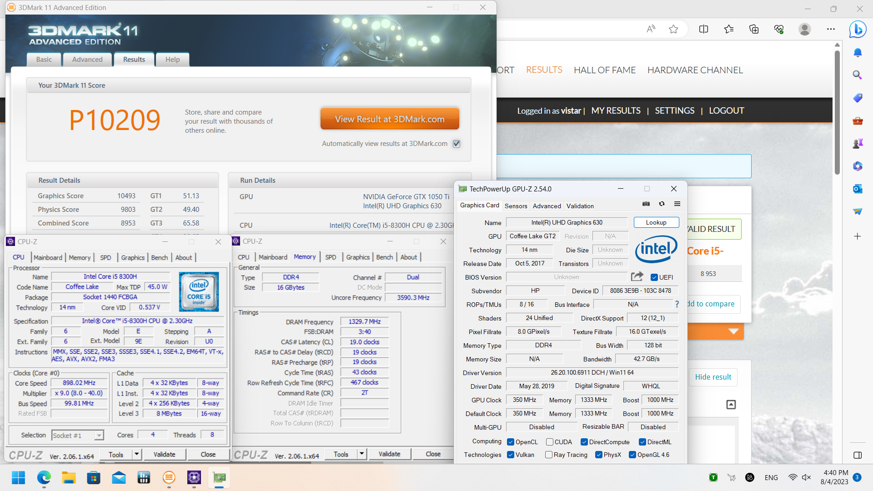Open GPU-Z Advanced tab

point(547,206)
